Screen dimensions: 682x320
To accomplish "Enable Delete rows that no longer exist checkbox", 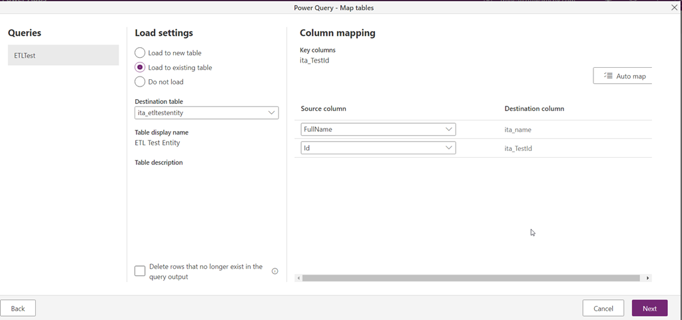I will [140, 271].
